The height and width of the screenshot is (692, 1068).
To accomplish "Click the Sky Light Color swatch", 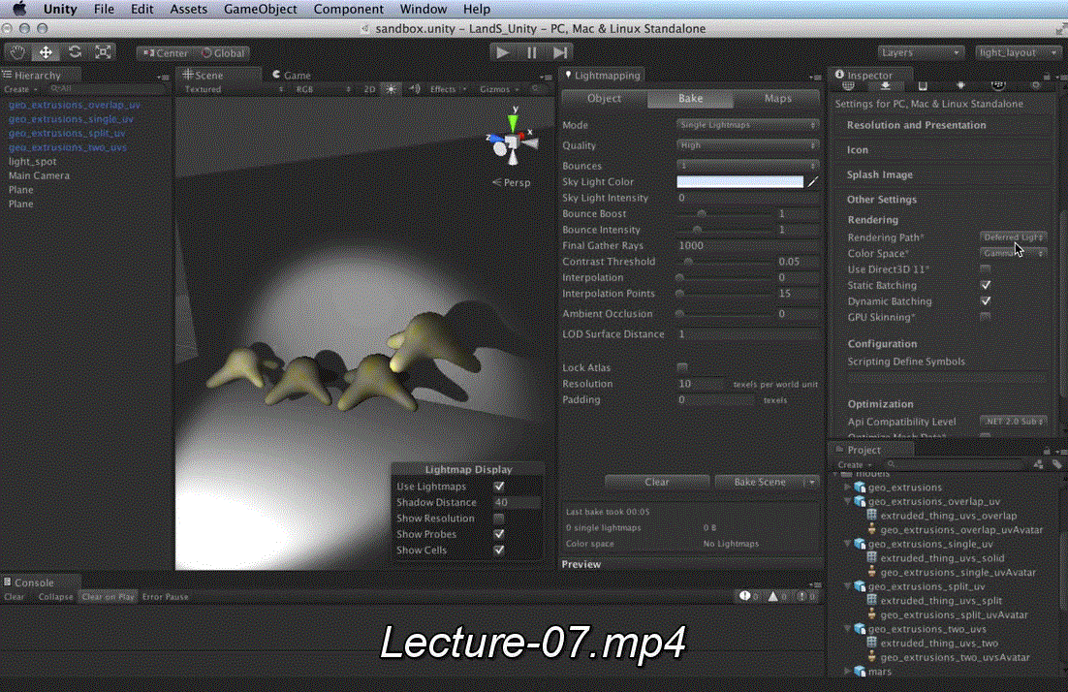I will [x=739, y=182].
